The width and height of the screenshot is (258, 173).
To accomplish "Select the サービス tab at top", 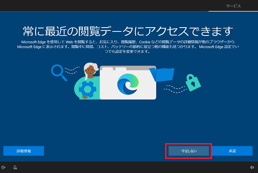I will tap(233, 6).
